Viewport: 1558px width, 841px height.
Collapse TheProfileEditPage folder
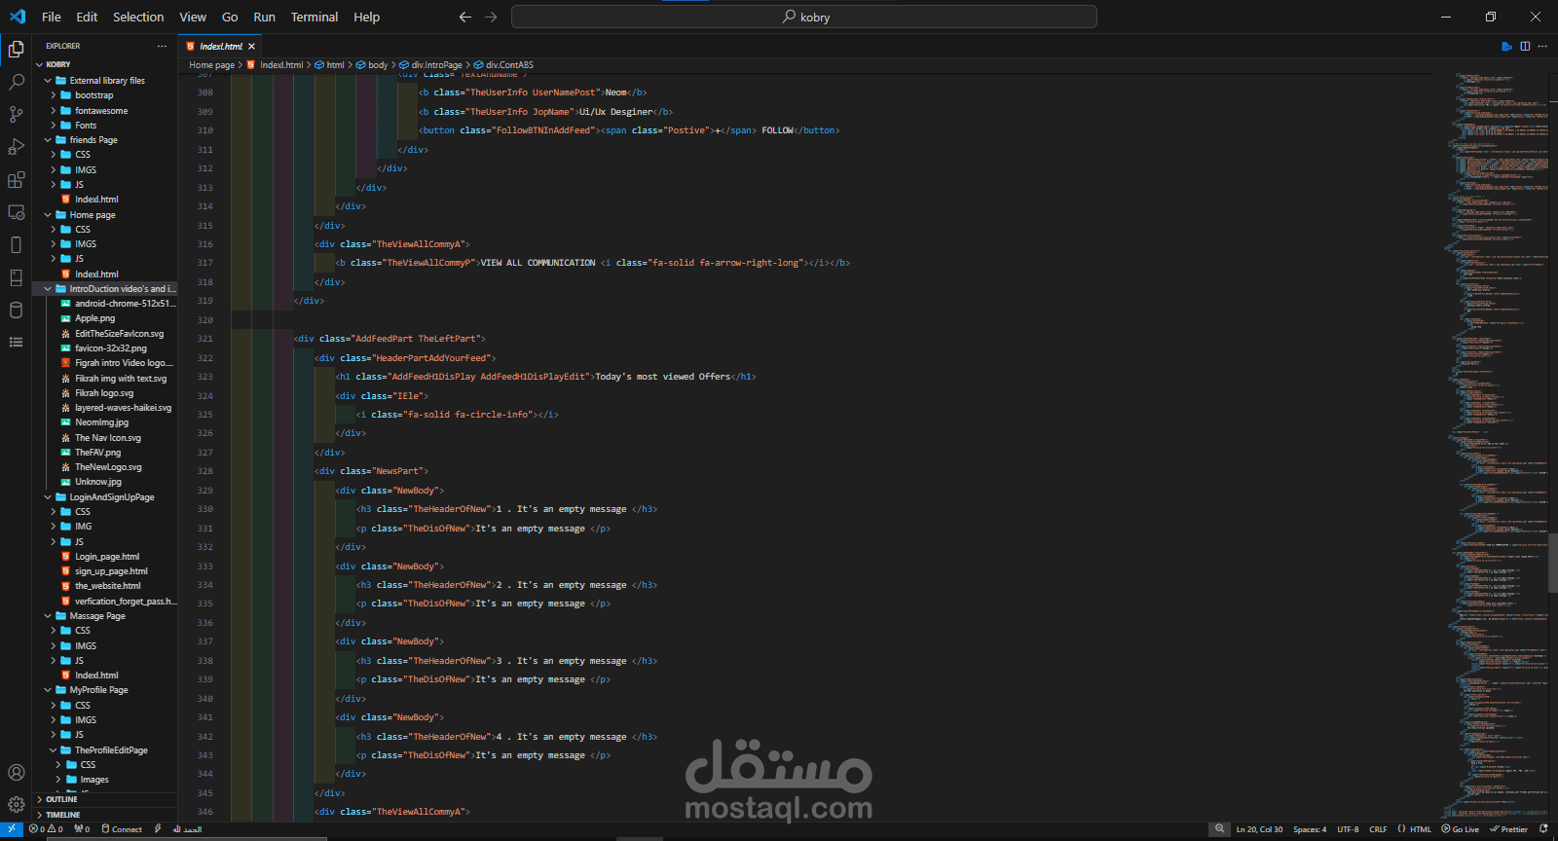106,750
